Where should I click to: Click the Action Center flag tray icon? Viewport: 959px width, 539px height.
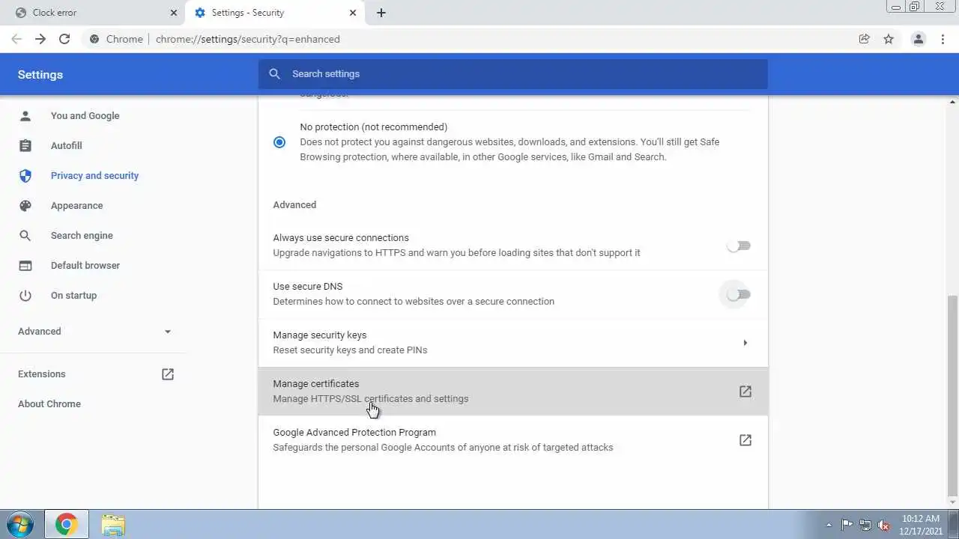click(x=847, y=525)
